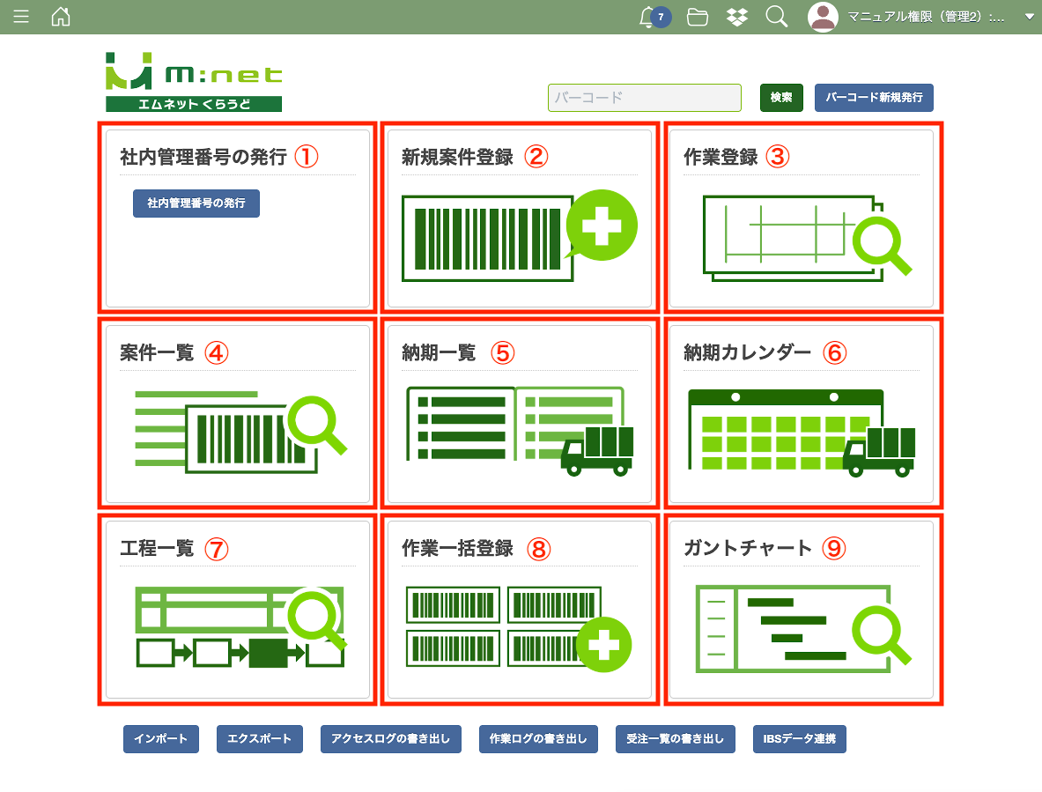Click the magnifier search icon in header
1042x792 pixels.
point(776,17)
